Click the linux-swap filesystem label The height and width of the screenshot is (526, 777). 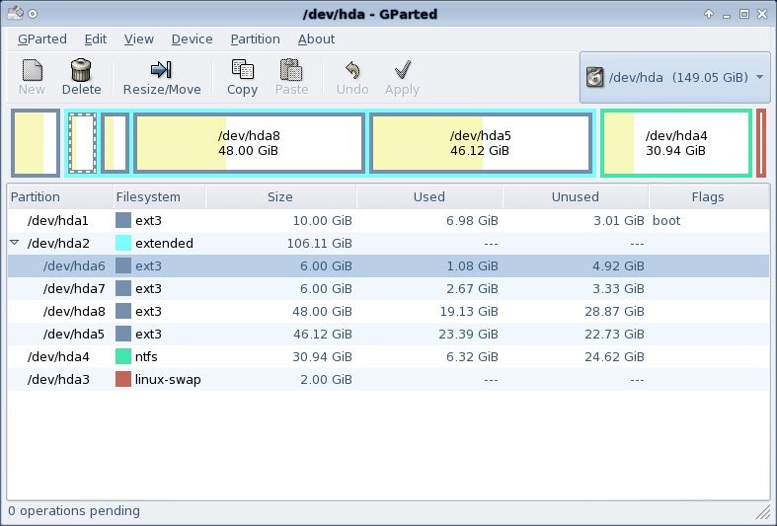168,379
